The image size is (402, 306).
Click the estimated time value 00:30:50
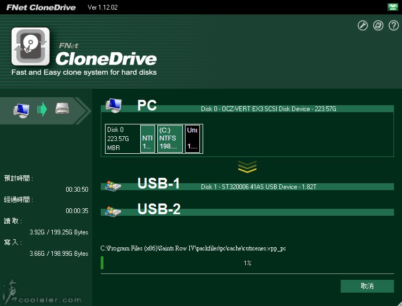[x=77, y=190]
